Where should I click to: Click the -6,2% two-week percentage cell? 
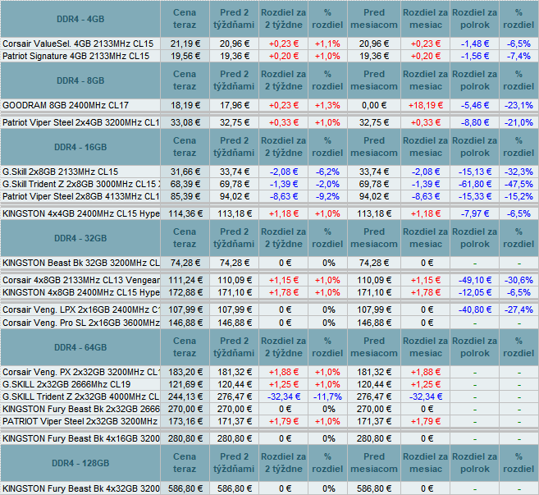click(x=327, y=172)
